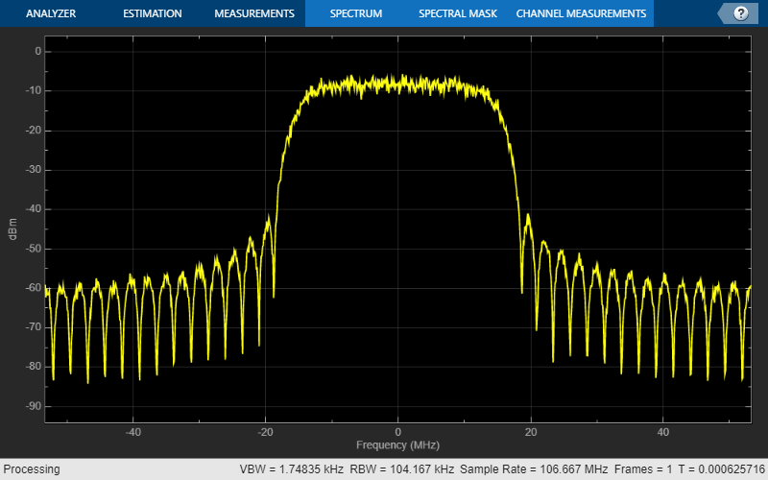The image size is (768, 480).
Task: Select the MEASUREMENTS tab
Action: tap(254, 13)
